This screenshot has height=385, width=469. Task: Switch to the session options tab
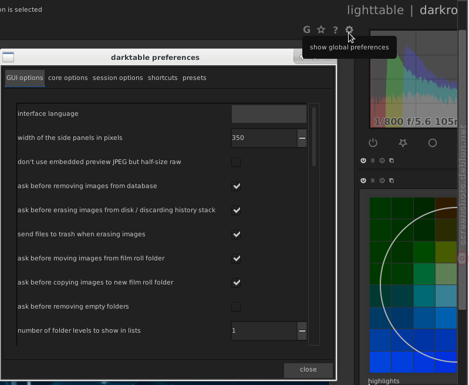(x=118, y=78)
